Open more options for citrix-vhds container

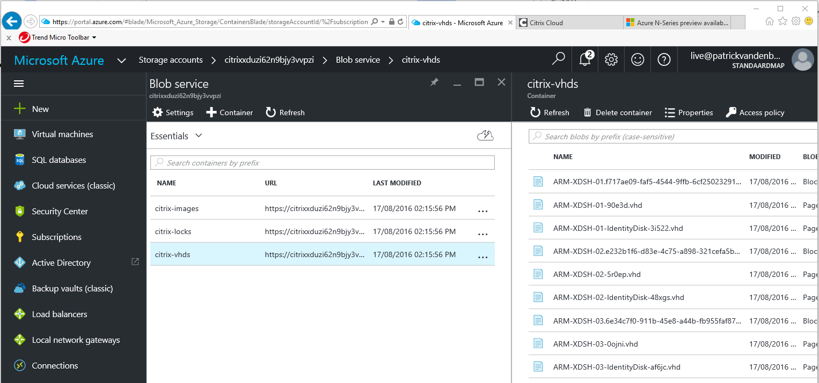[x=483, y=257]
